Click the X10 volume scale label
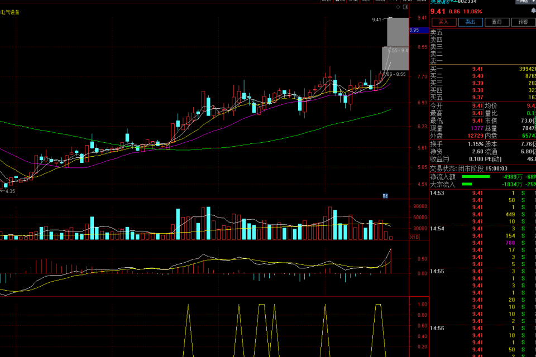 [x=414, y=237]
